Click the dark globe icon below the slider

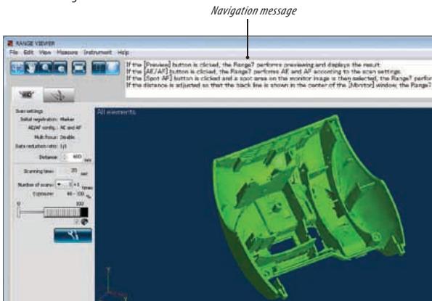pos(84,222)
